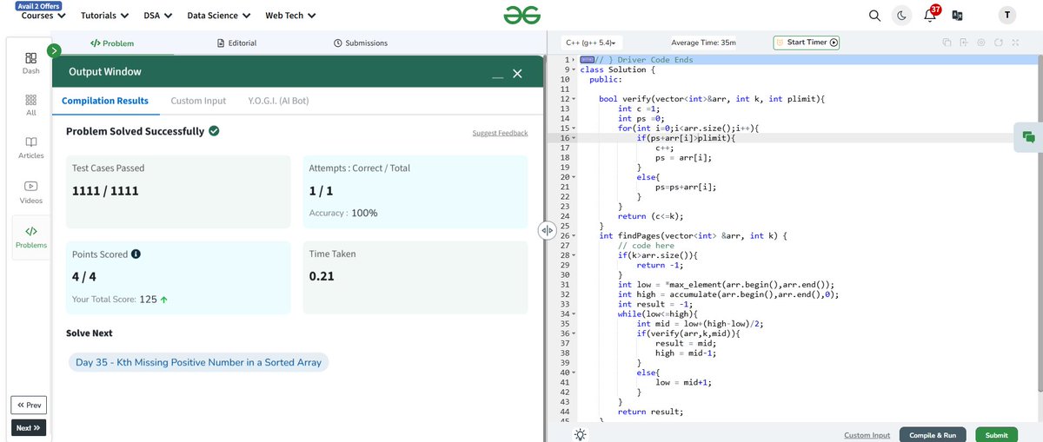Select the Compilation Results tab

(x=105, y=101)
